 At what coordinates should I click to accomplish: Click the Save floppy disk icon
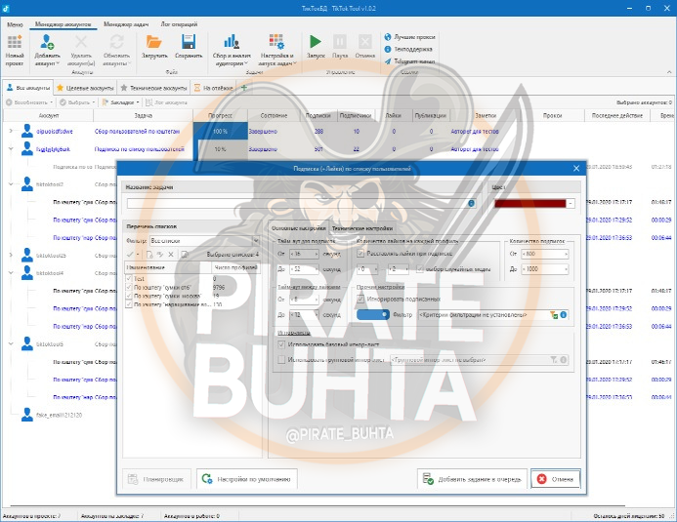(189, 42)
